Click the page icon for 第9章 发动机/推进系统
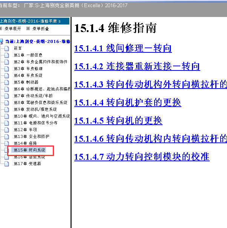 click(x=7, y=109)
